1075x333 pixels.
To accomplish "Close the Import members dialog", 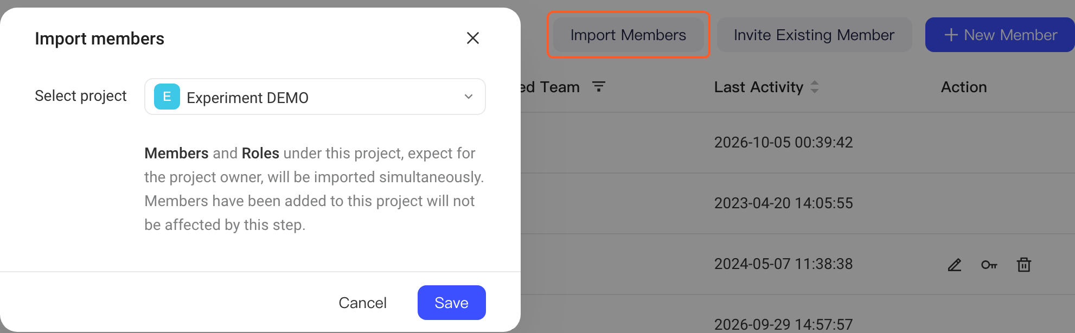I will (473, 38).
